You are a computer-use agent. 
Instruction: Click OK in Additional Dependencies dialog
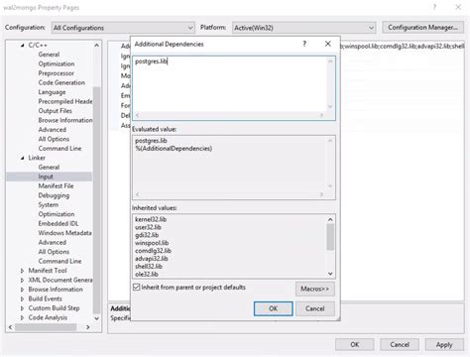coord(273,308)
